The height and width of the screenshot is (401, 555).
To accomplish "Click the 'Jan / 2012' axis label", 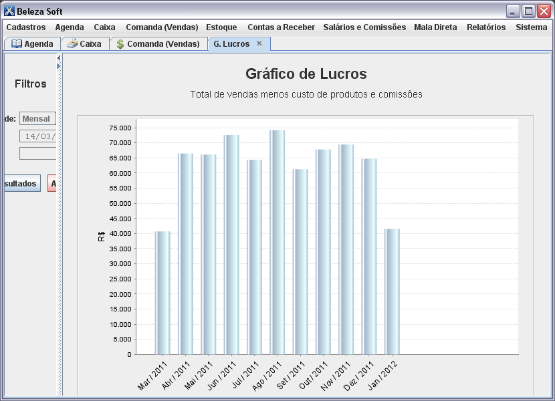I will point(382,376).
